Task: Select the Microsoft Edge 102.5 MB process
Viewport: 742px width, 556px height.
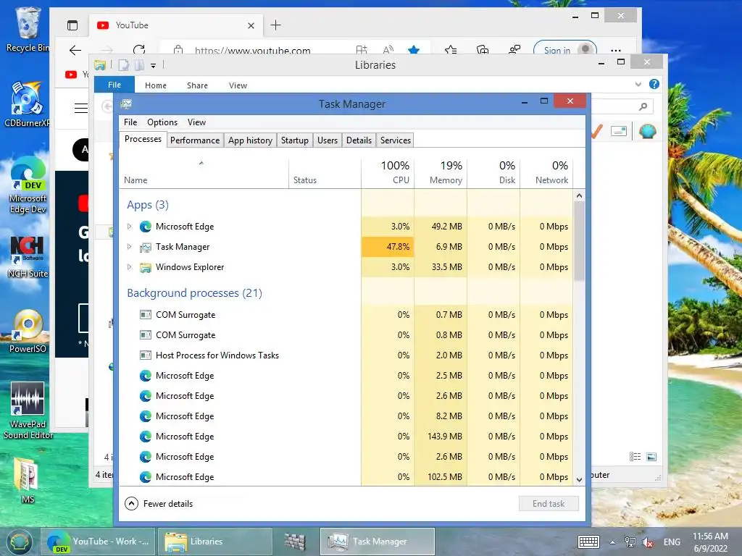Action: 346,477
